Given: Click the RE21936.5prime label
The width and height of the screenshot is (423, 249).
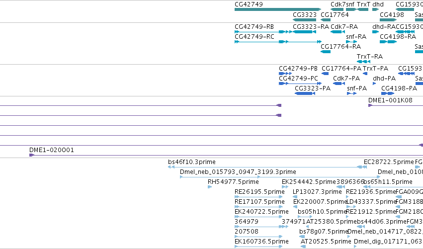Looking at the screenshot, I should (371, 192).
